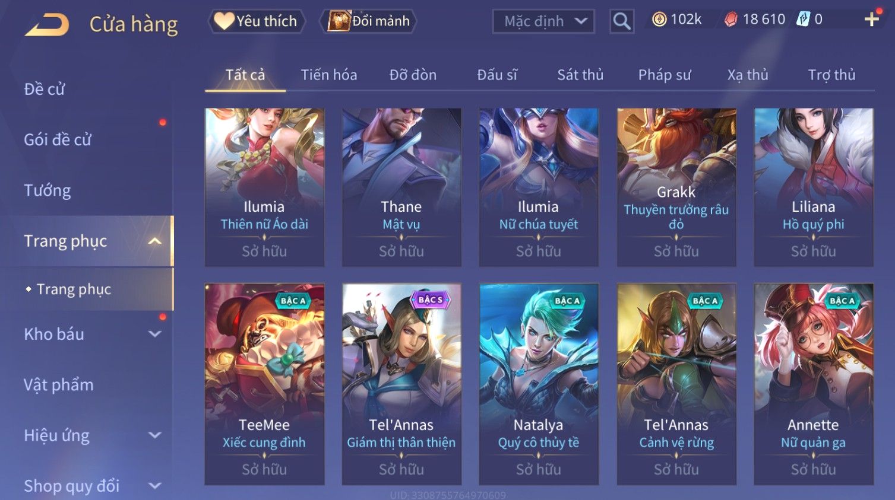Switch to the Pháp sư tab
Image resolution: width=895 pixels, height=500 pixels.
click(665, 75)
